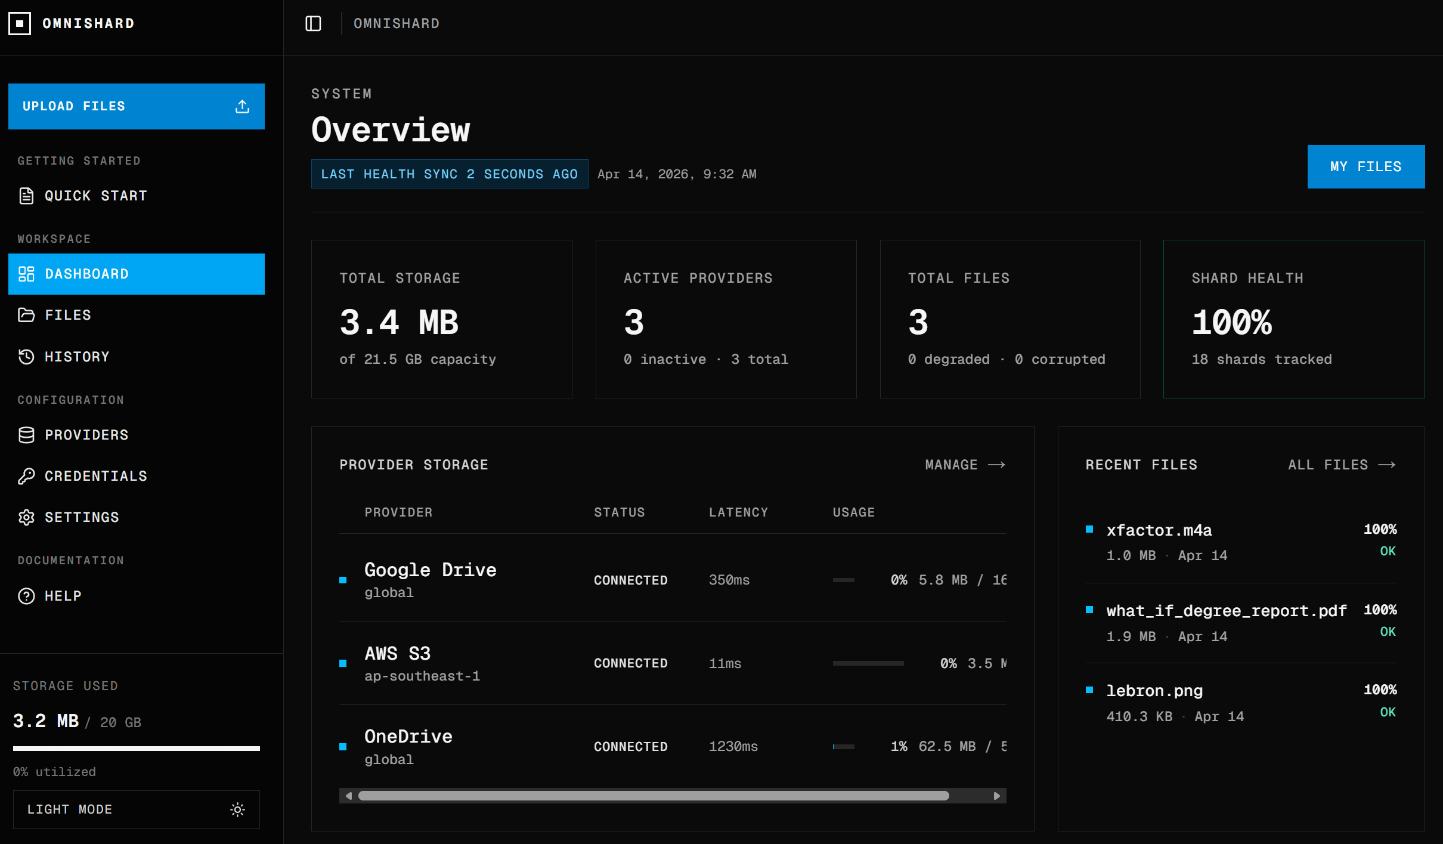
Task: Click sidebar storage used progress bar
Action: point(137,748)
